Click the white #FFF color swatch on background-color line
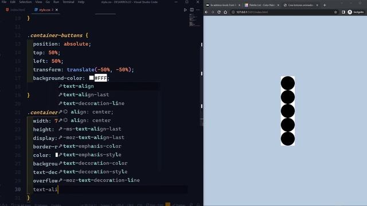Image resolution: width=367 pixels, height=206 pixels. click(91, 78)
